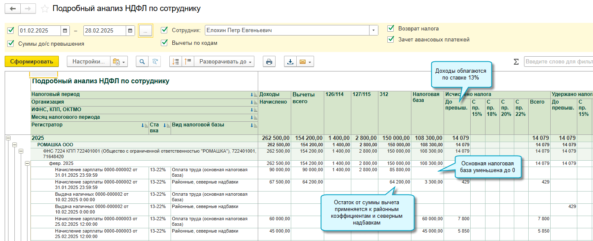Uncheck the 'Вычеты по кодам' checkbox
Image resolution: width=593 pixels, height=241 pixels.
coord(165,43)
